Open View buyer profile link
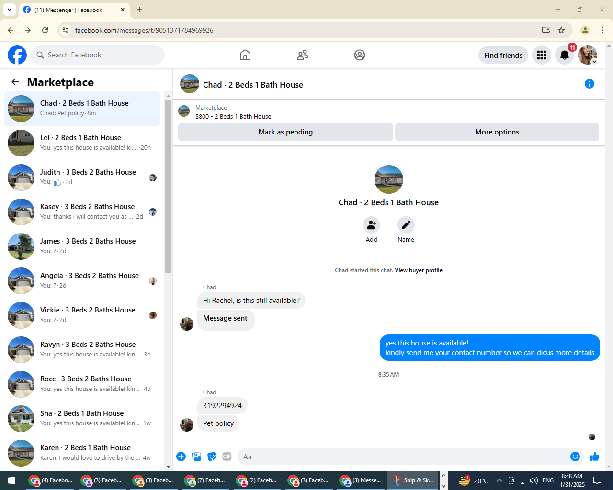 click(x=419, y=270)
